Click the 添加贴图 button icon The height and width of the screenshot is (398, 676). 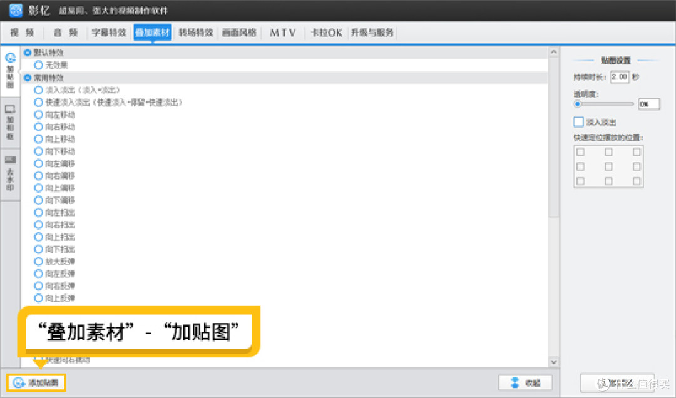19,382
